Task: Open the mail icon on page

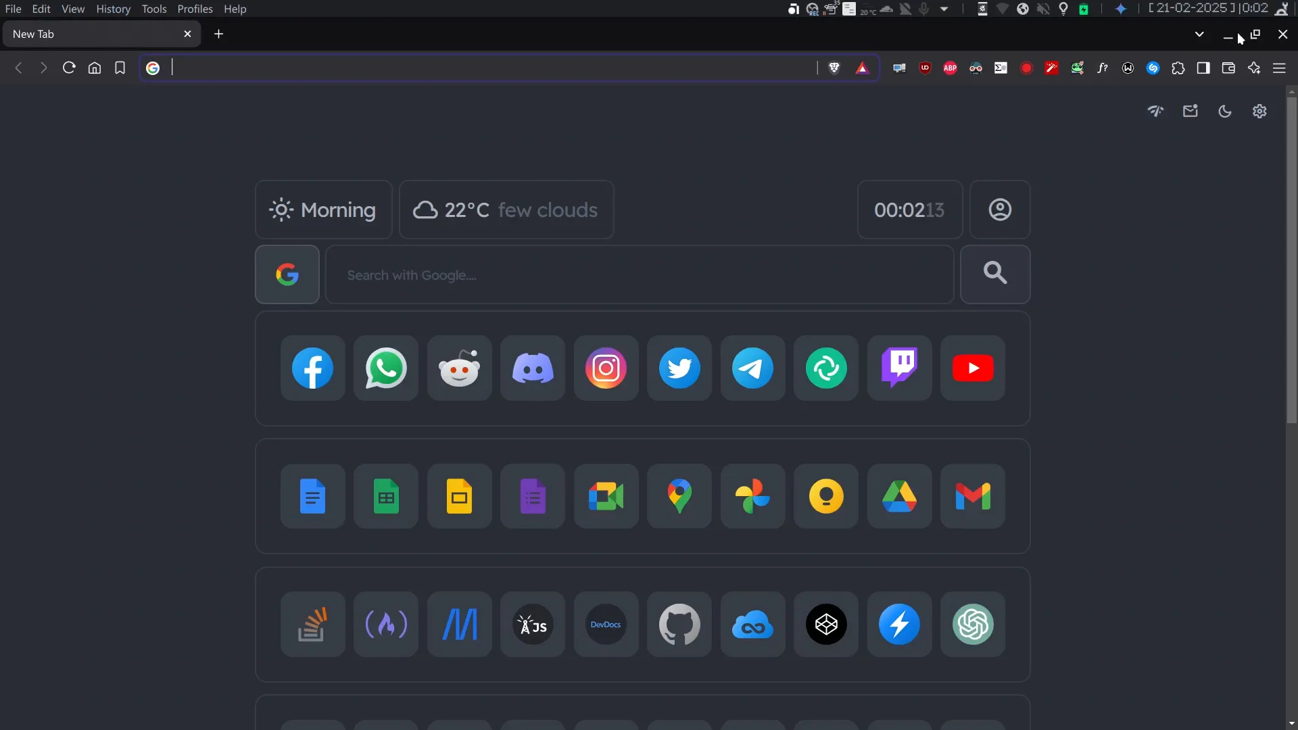Action: [1191, 112]
